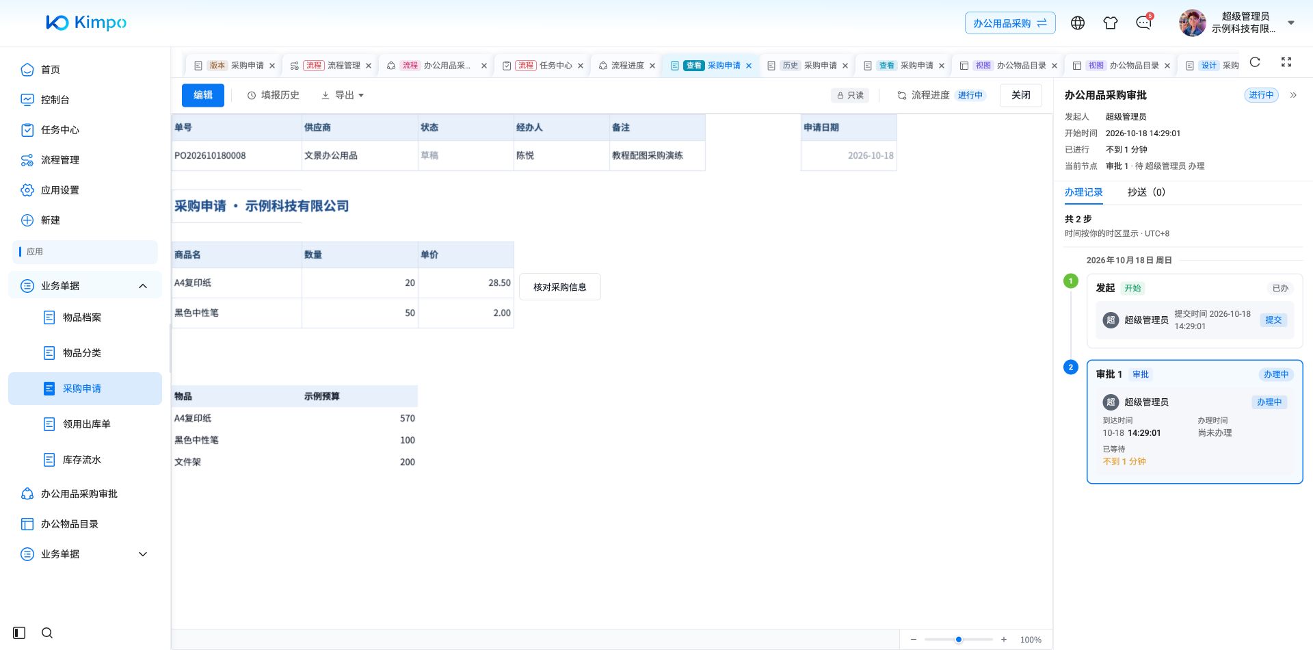
Task: Adjust the zoom slider handle
Action: tap(959, 640)
